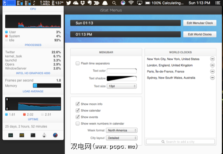223x154 pixels.
Task: Open the Text size 13pt dropdown
Action: pyautogui.click(x=122, y=86)
